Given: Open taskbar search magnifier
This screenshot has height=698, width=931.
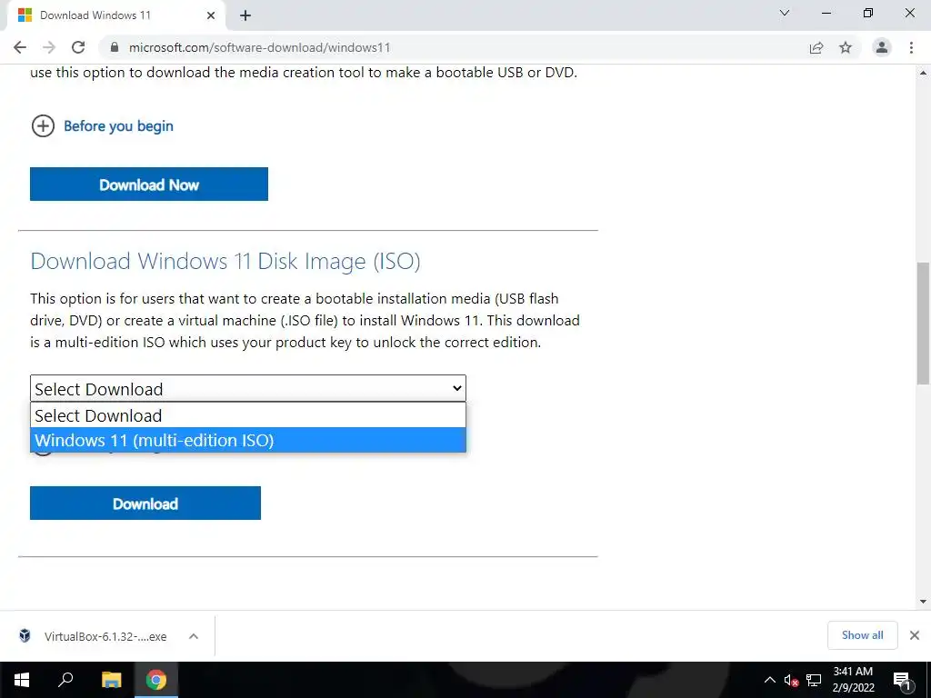Looking at the screenshot, I should click(x=65, y=680).
